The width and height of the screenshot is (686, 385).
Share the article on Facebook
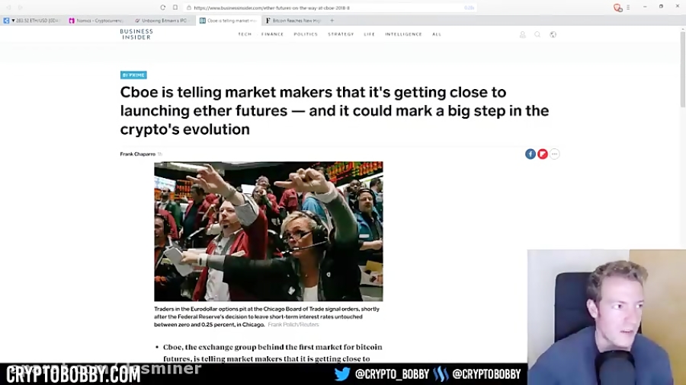point(531,154)
